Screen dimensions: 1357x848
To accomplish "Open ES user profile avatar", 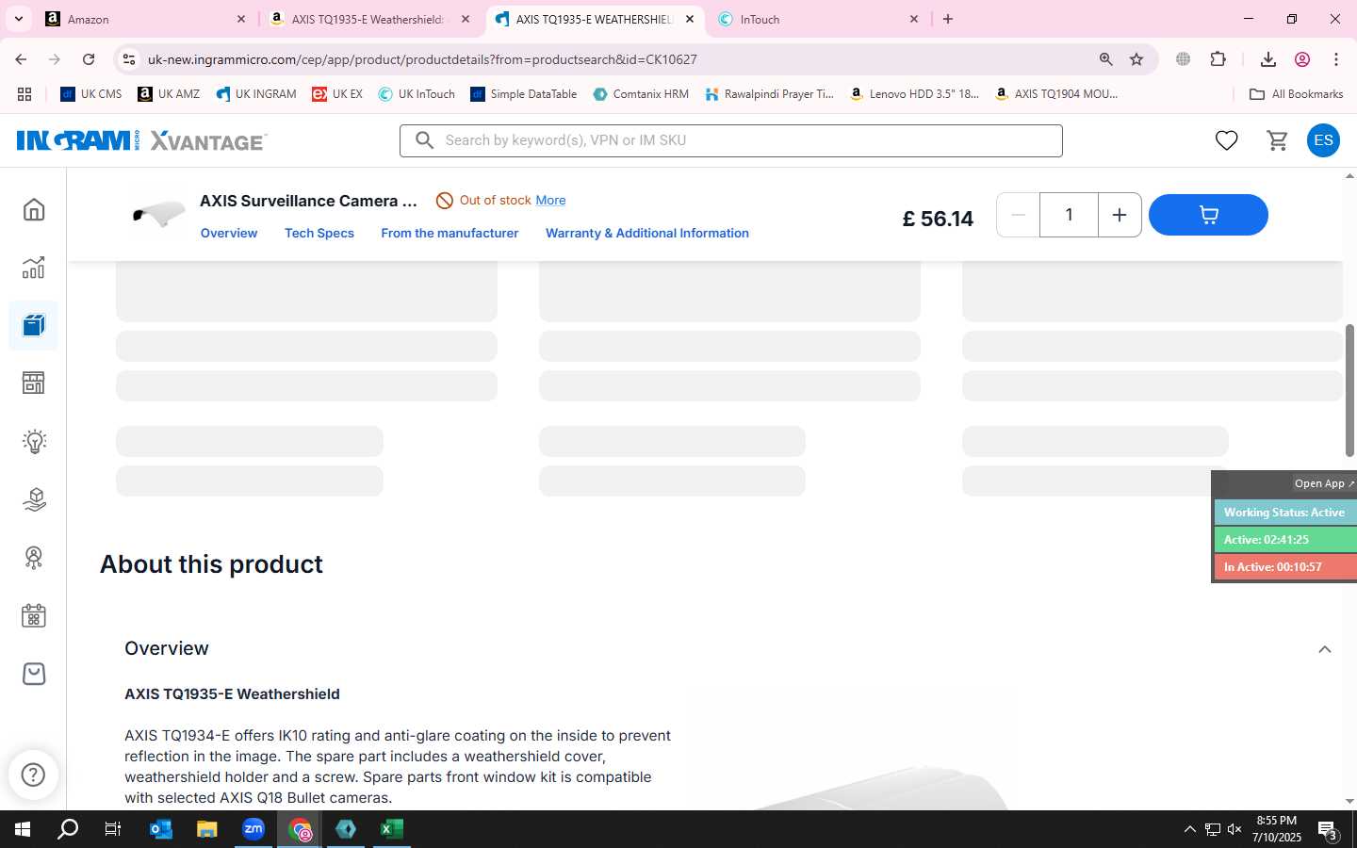I will tap(1323, 140).
